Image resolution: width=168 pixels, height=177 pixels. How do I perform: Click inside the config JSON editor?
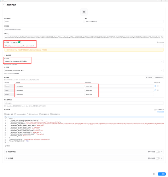(84, 130)
